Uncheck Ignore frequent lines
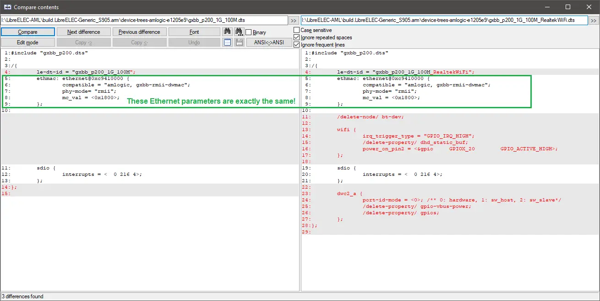This screenshot has width=600, height=301. 297,45
